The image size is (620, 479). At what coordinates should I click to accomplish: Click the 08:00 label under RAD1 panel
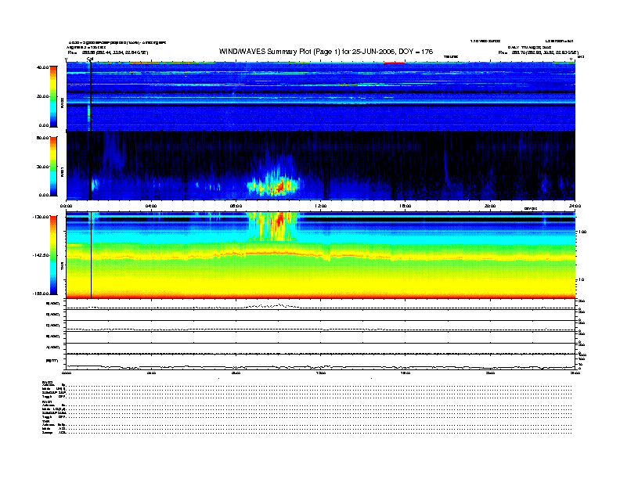(x=236, y=206)
